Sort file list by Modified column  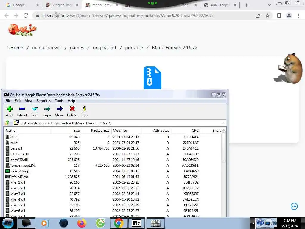coord(126,131)
